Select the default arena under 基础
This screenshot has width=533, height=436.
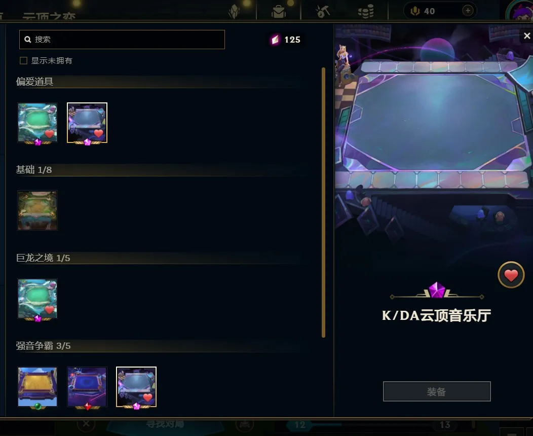point(37,210)
